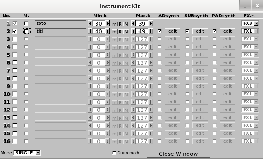Click the Min.k value 30 field
Image resolution: width=263 pixels, height=159 pixels.
99,24
